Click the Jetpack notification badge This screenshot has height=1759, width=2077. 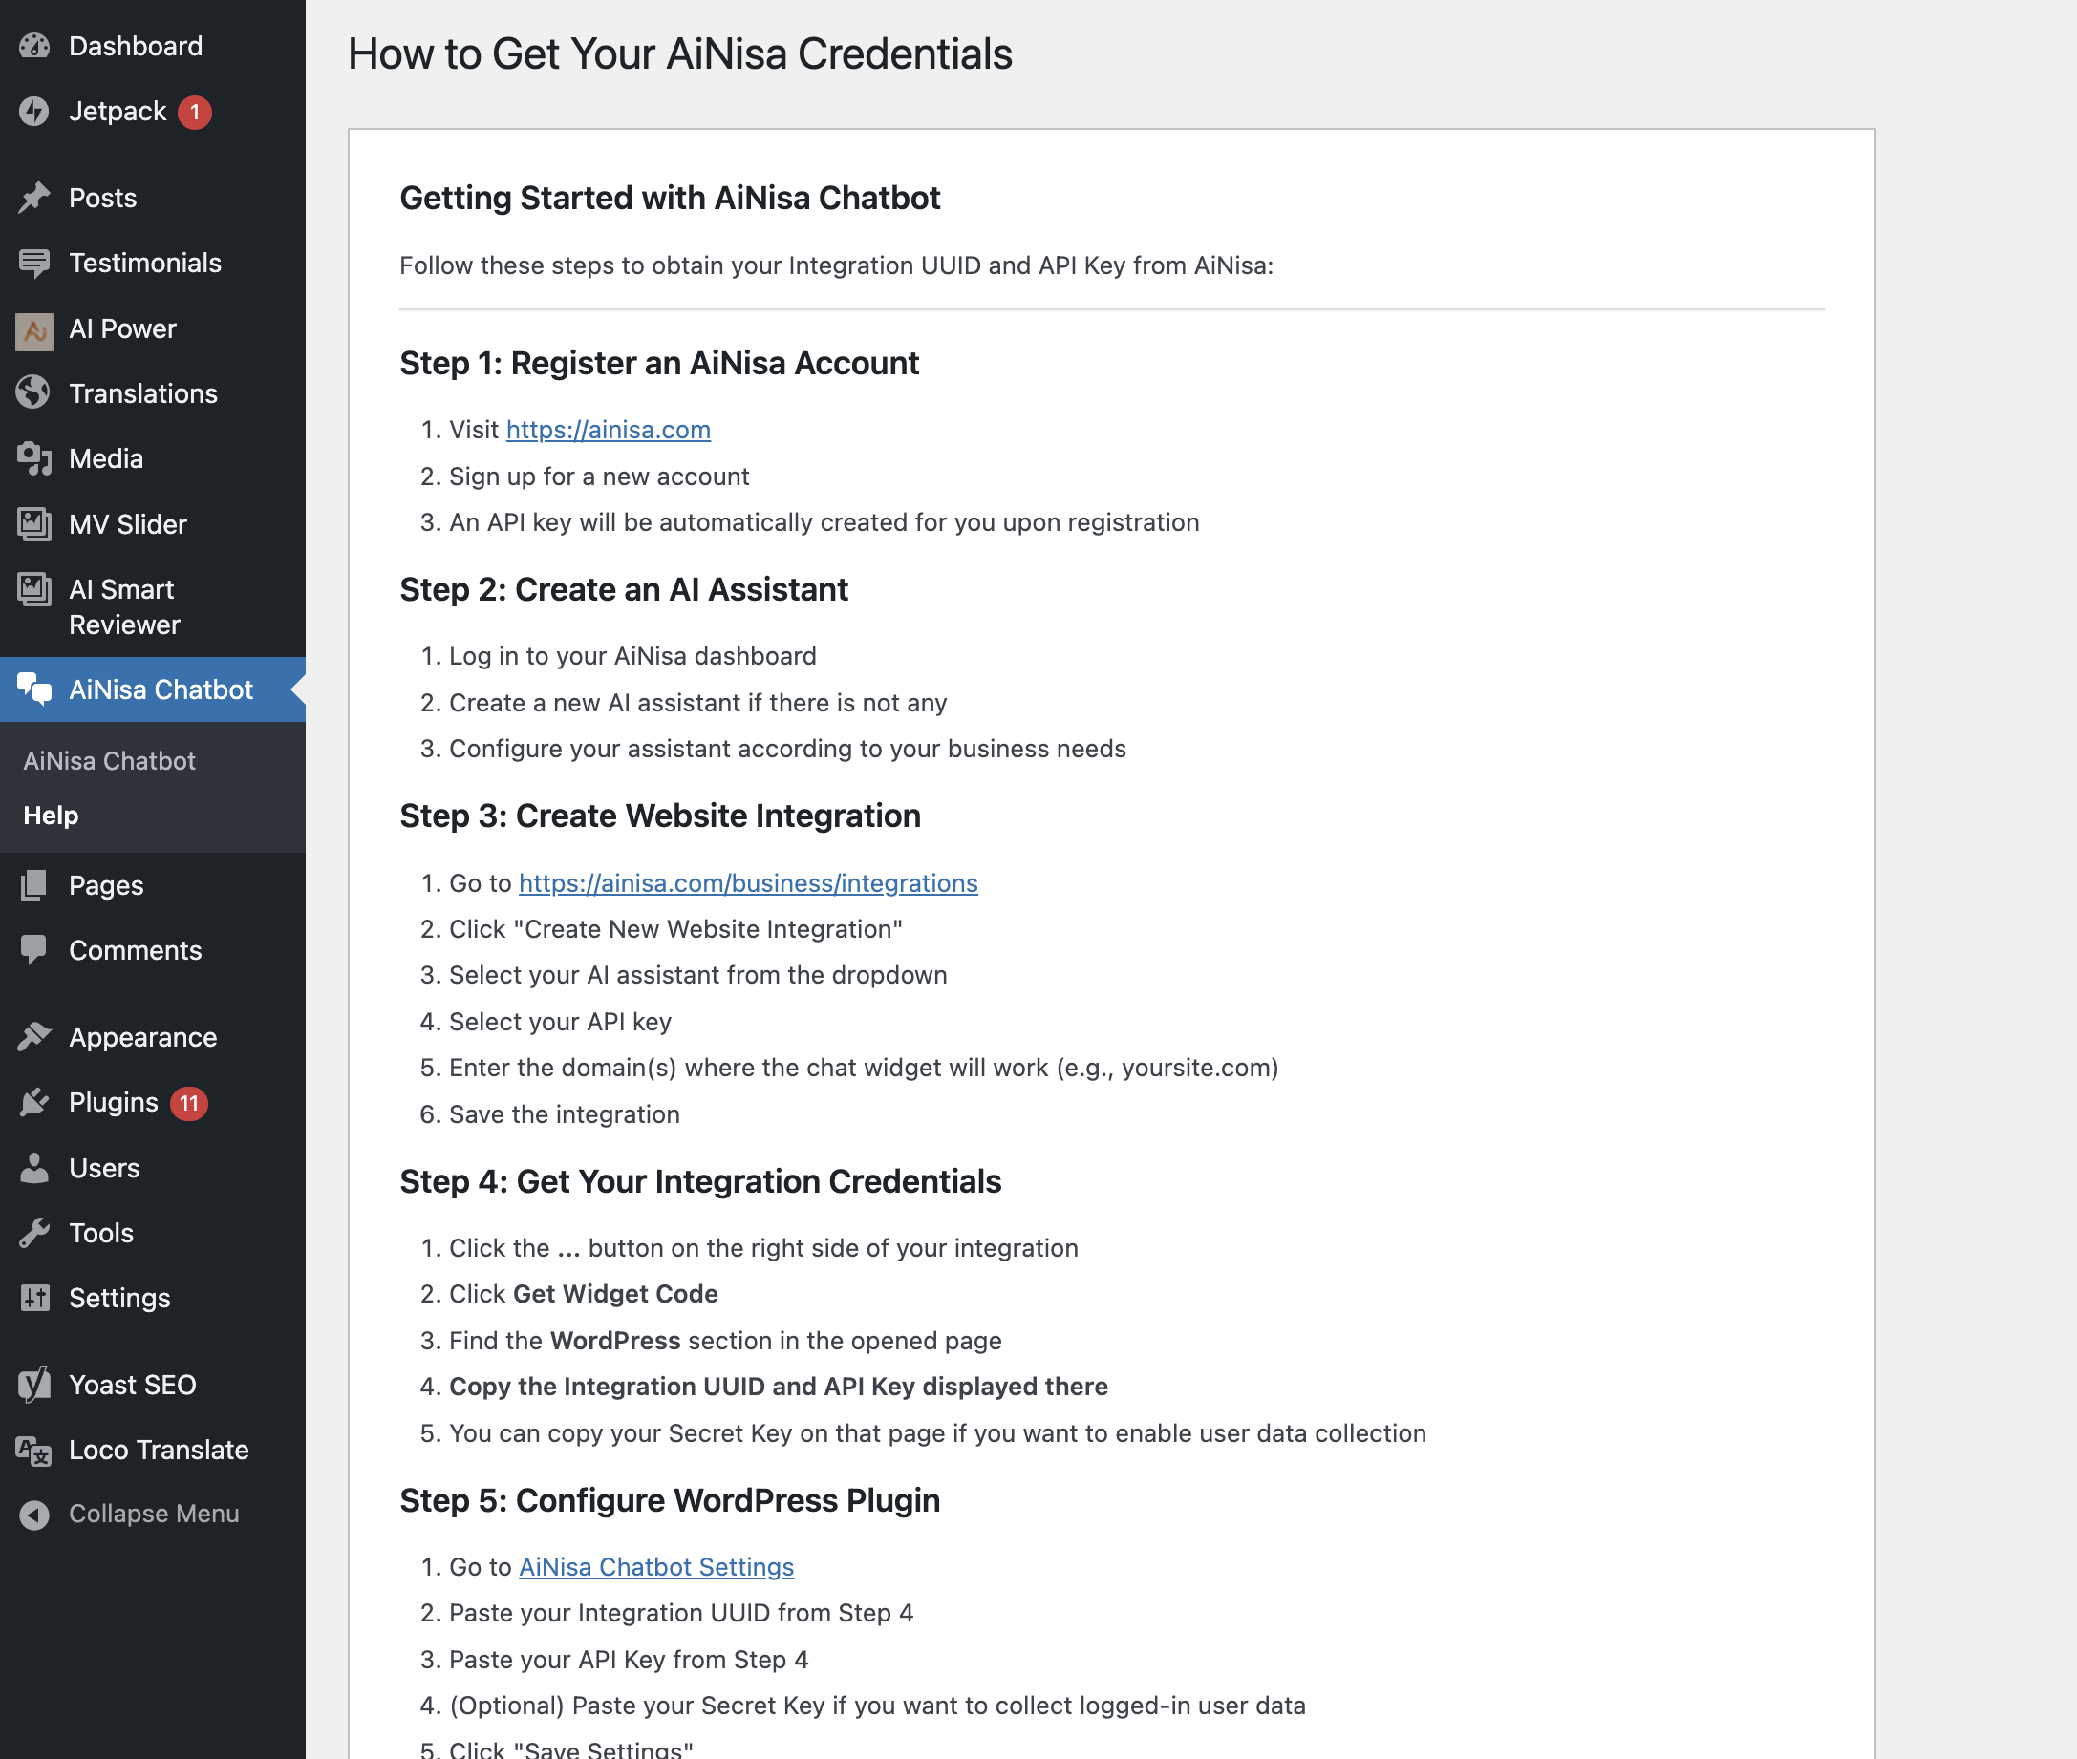196,112
